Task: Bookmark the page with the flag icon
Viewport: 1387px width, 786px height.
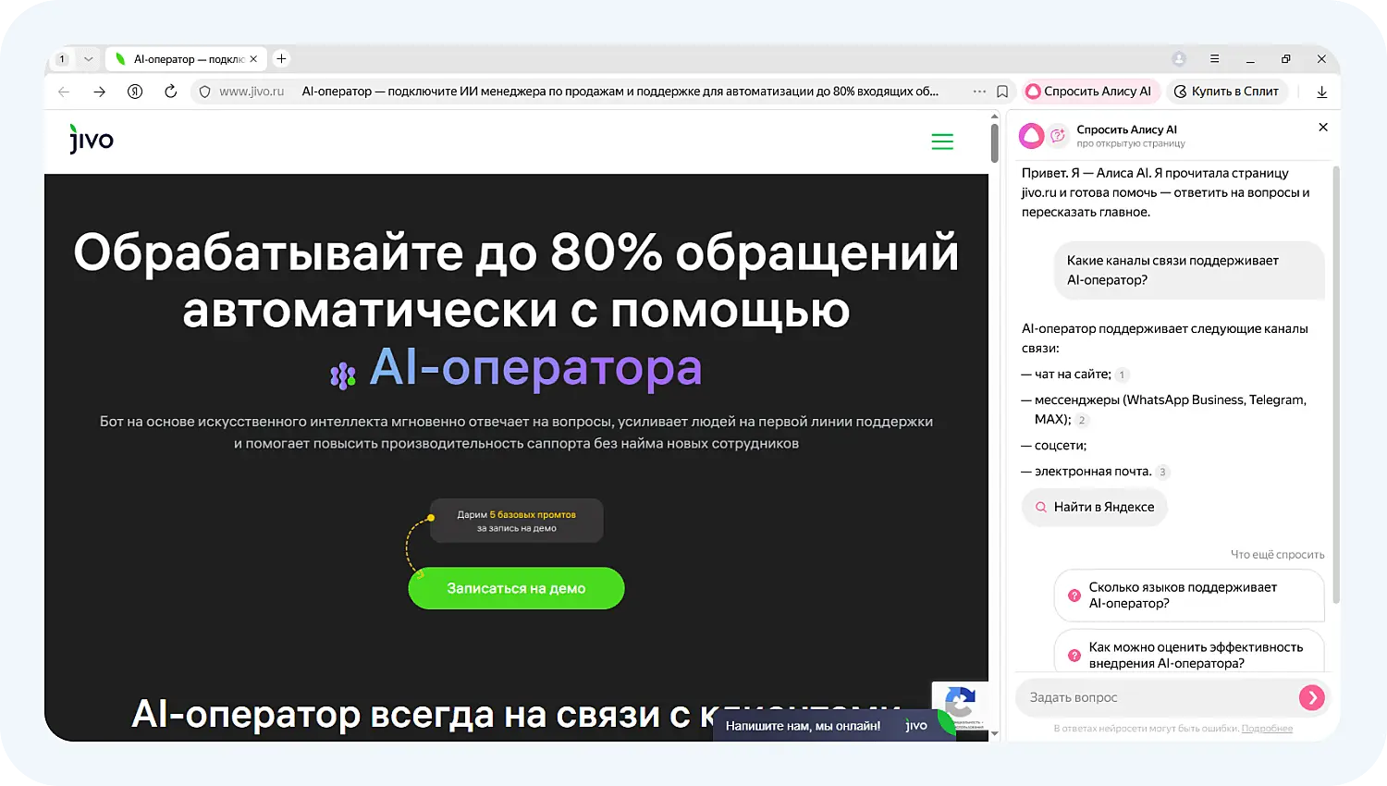Action: click(x=1002, y=92)
